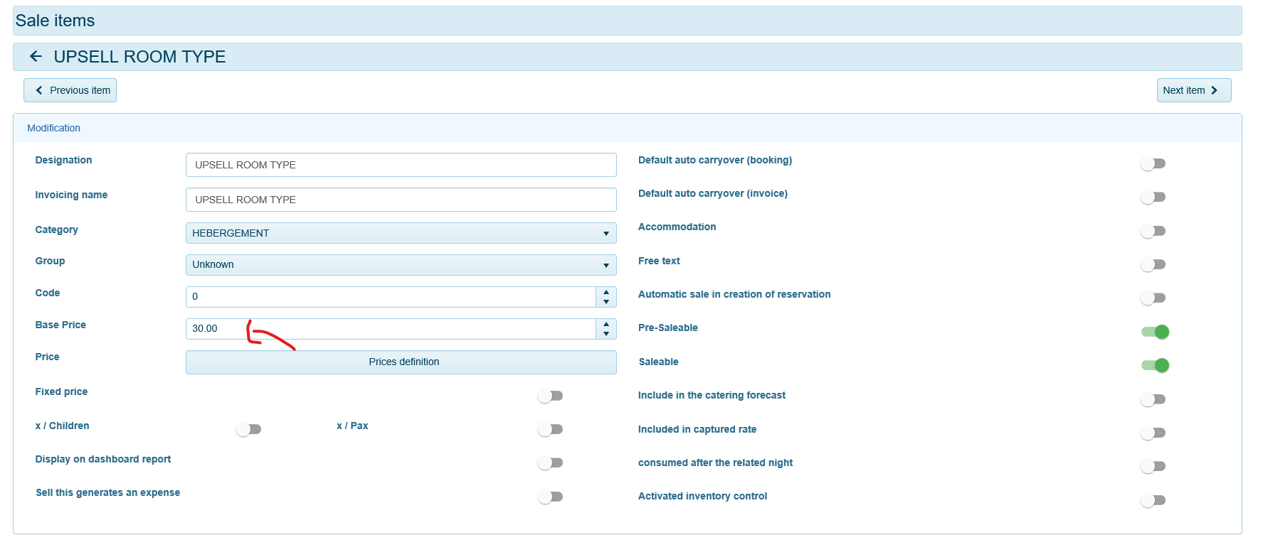Toggle Default auto carryover (invoice)
Screen dimensions: 1268x557
click(x=1153, y=197)
